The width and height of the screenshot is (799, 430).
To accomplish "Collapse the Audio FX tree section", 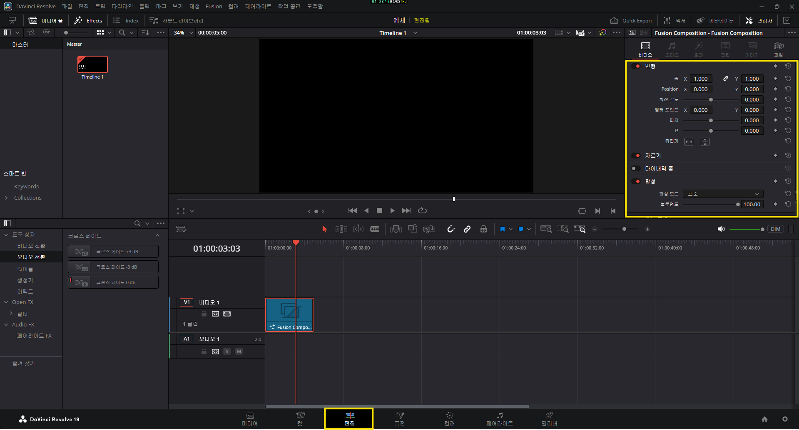I will [6, 324].
